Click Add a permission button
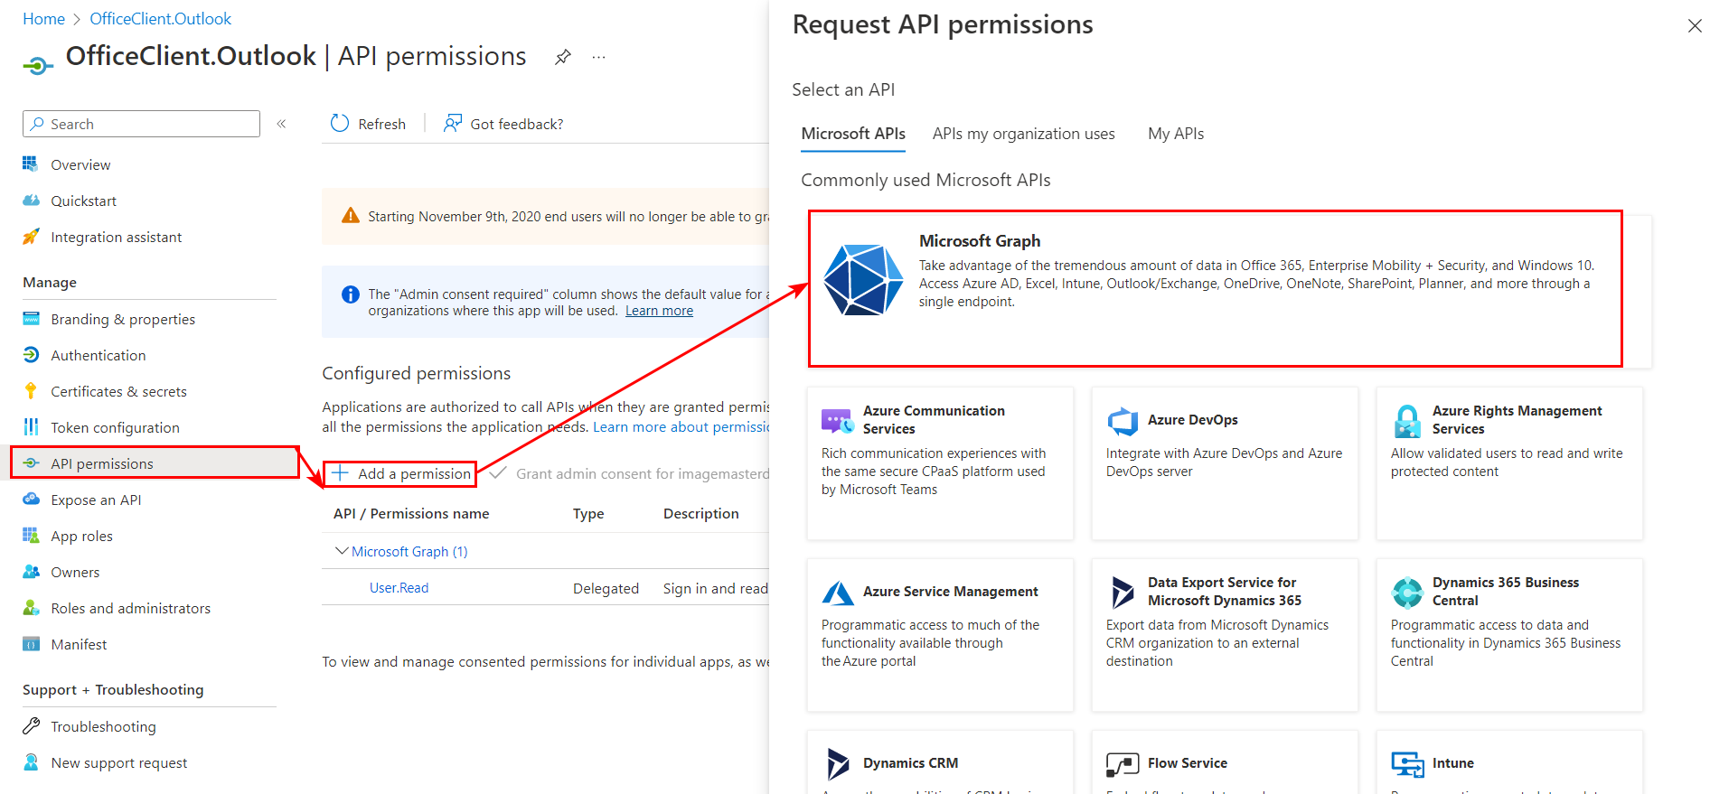Viewport: 1710px width, 794px height. tap(400, 473)
